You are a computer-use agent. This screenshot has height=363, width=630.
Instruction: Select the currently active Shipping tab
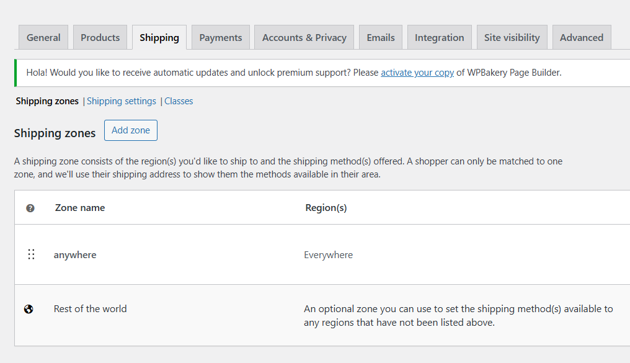coord(159,37)
